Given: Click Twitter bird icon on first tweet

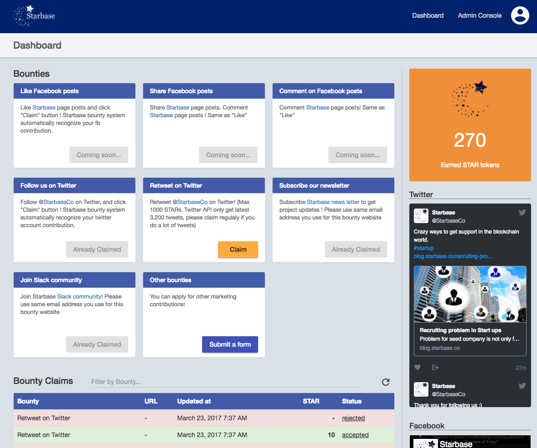Looking at the screenshot, I should [x=522, y=212].
